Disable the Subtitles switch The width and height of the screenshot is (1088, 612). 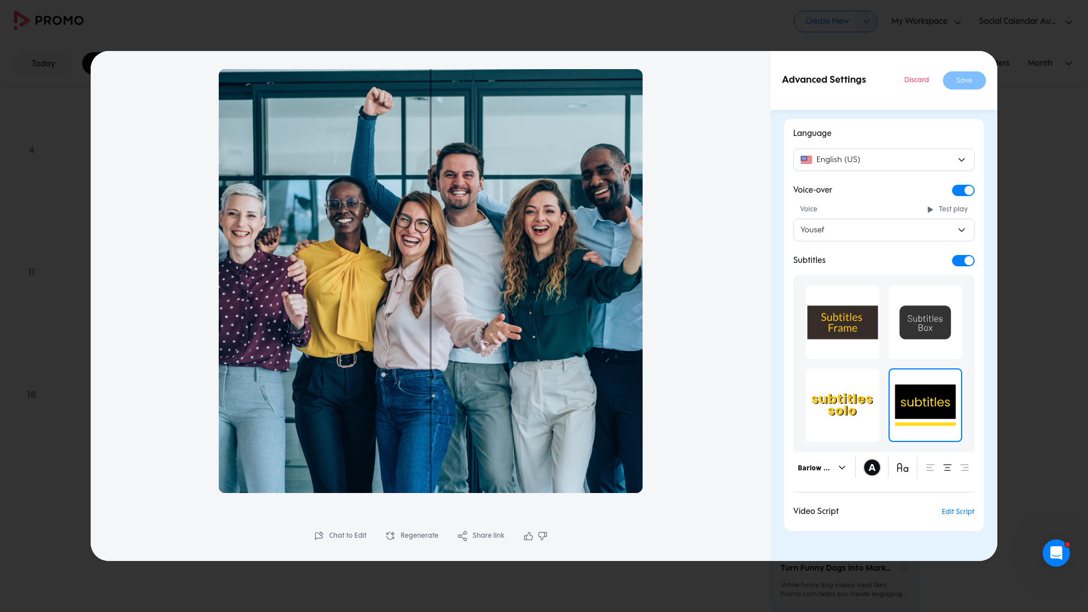(963, 261)
